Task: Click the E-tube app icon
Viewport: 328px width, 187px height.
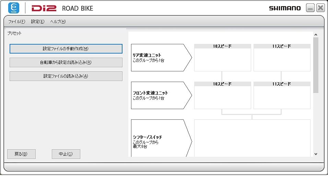Action: pos(14,8)
